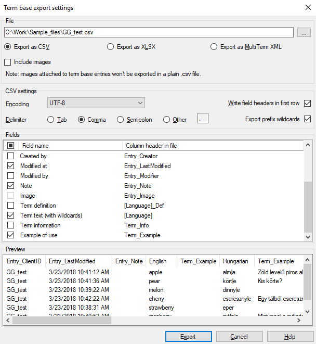Select Export as XLSX option
Image resolution: width=316 pixels, height=344 pixels.
point(110,47)
